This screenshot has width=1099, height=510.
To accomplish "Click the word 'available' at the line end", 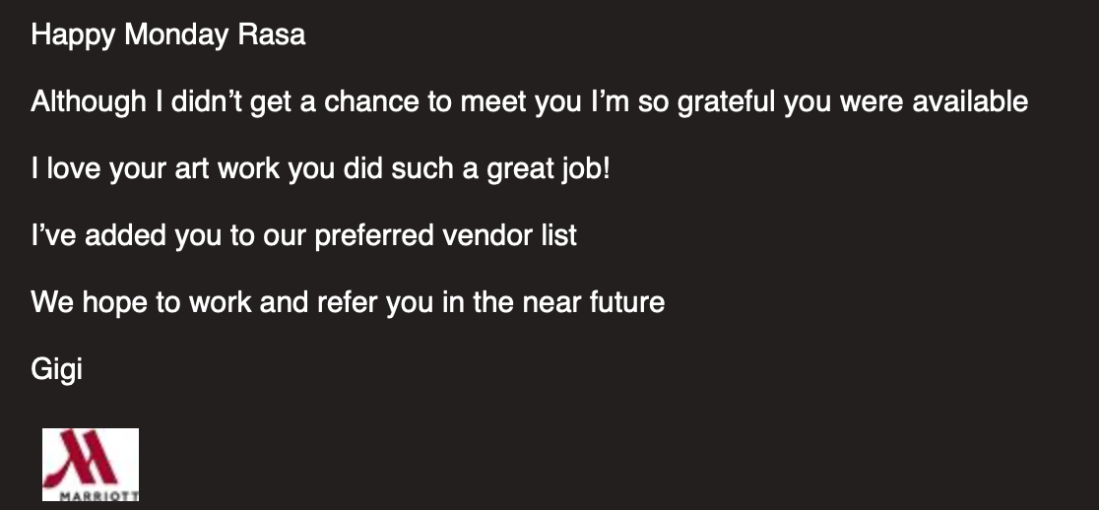I will [x=970, y=101].
